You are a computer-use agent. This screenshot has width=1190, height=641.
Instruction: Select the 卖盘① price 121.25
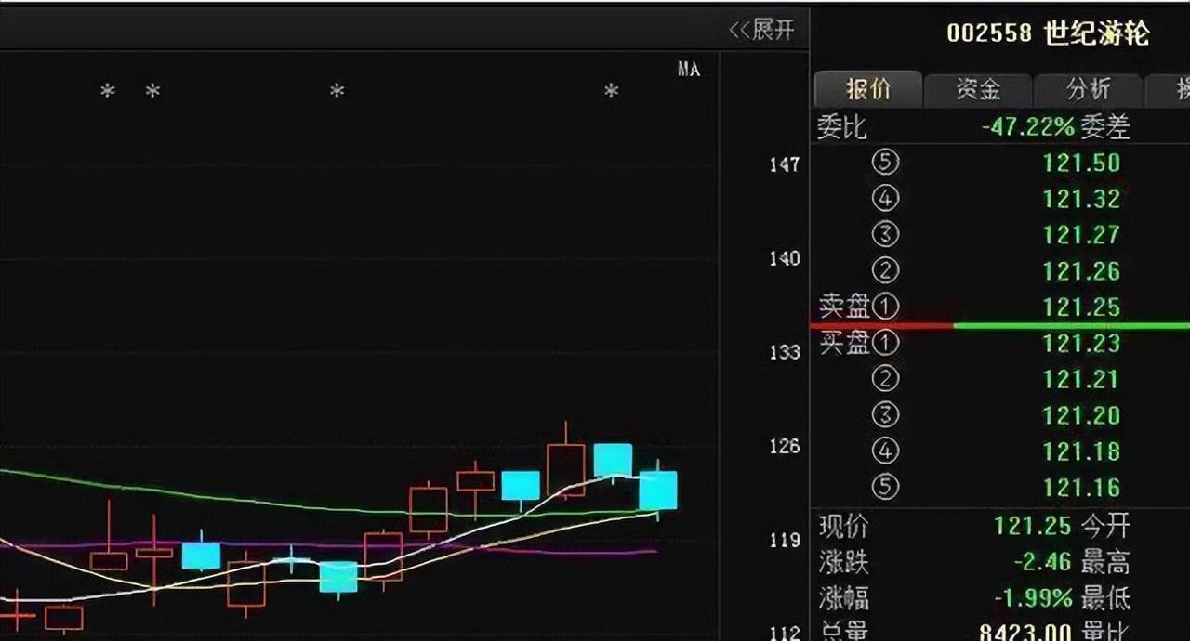pyautogui.click(x=1081, y=307)
